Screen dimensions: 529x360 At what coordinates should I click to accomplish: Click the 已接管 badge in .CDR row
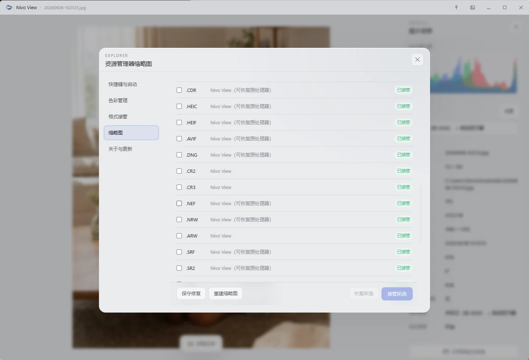click(x=404, y=90)
